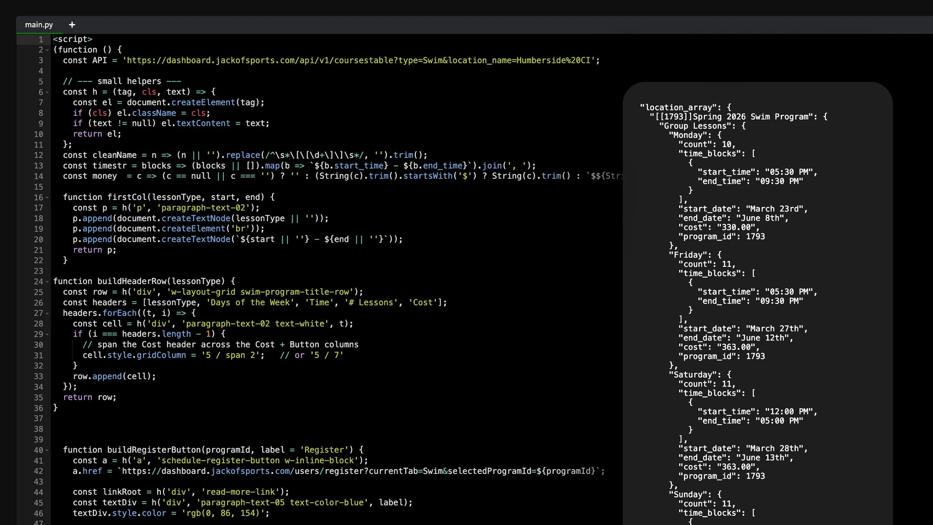This screenshot has height=525, width=933.
Task: Fold the const h helper at line 6
Action: point(47,92)
